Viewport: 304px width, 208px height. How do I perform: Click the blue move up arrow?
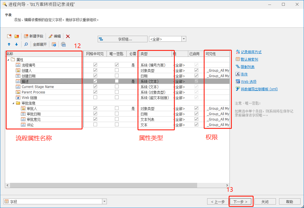(9, 44)
